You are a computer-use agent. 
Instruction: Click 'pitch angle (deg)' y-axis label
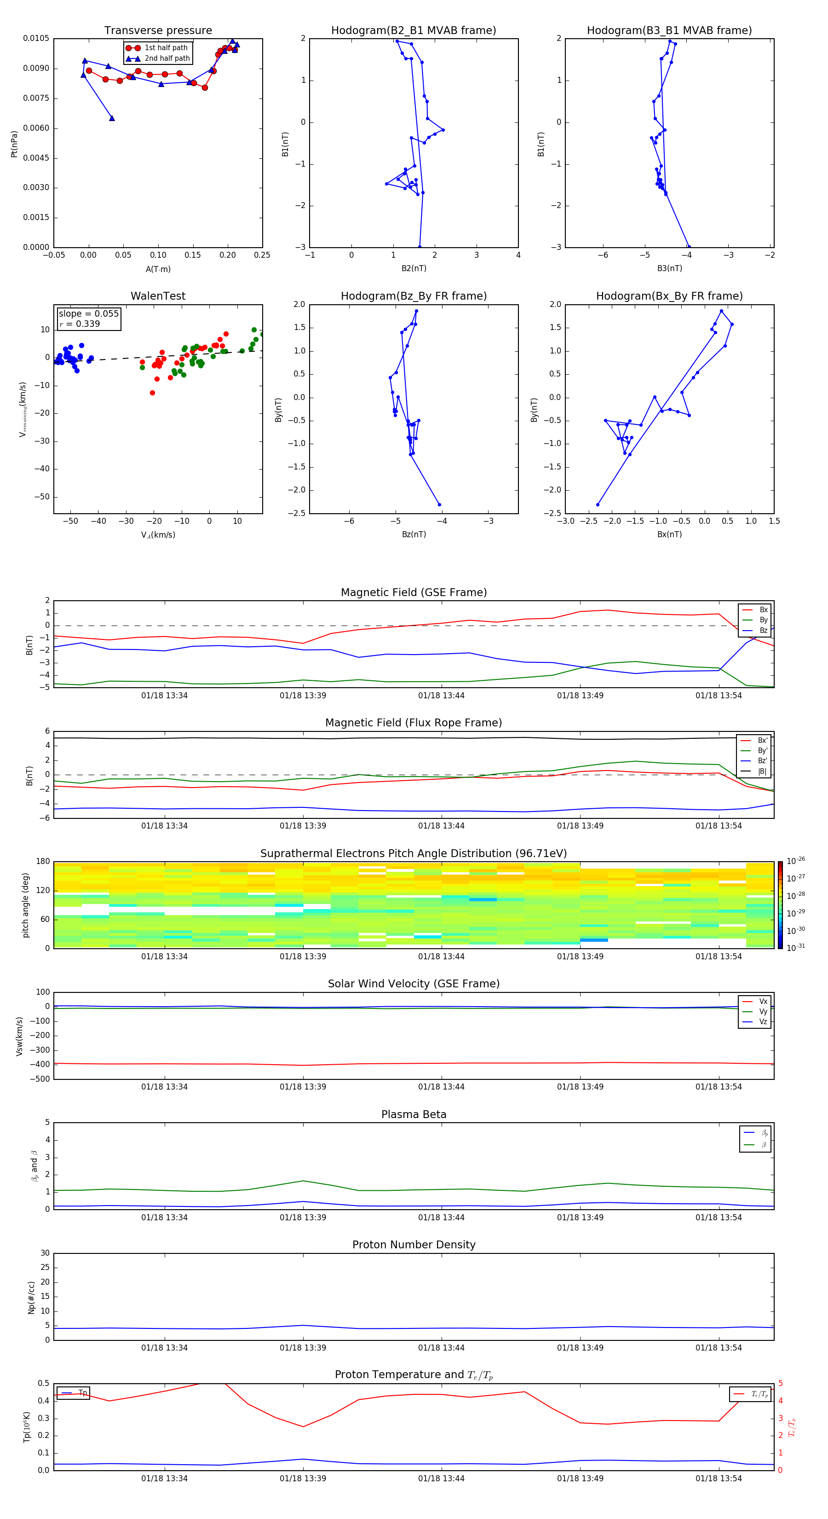tap(25, 905)
